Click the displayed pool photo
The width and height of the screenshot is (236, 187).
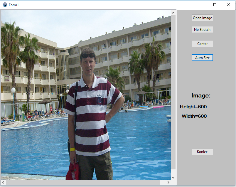click(86, 95)
